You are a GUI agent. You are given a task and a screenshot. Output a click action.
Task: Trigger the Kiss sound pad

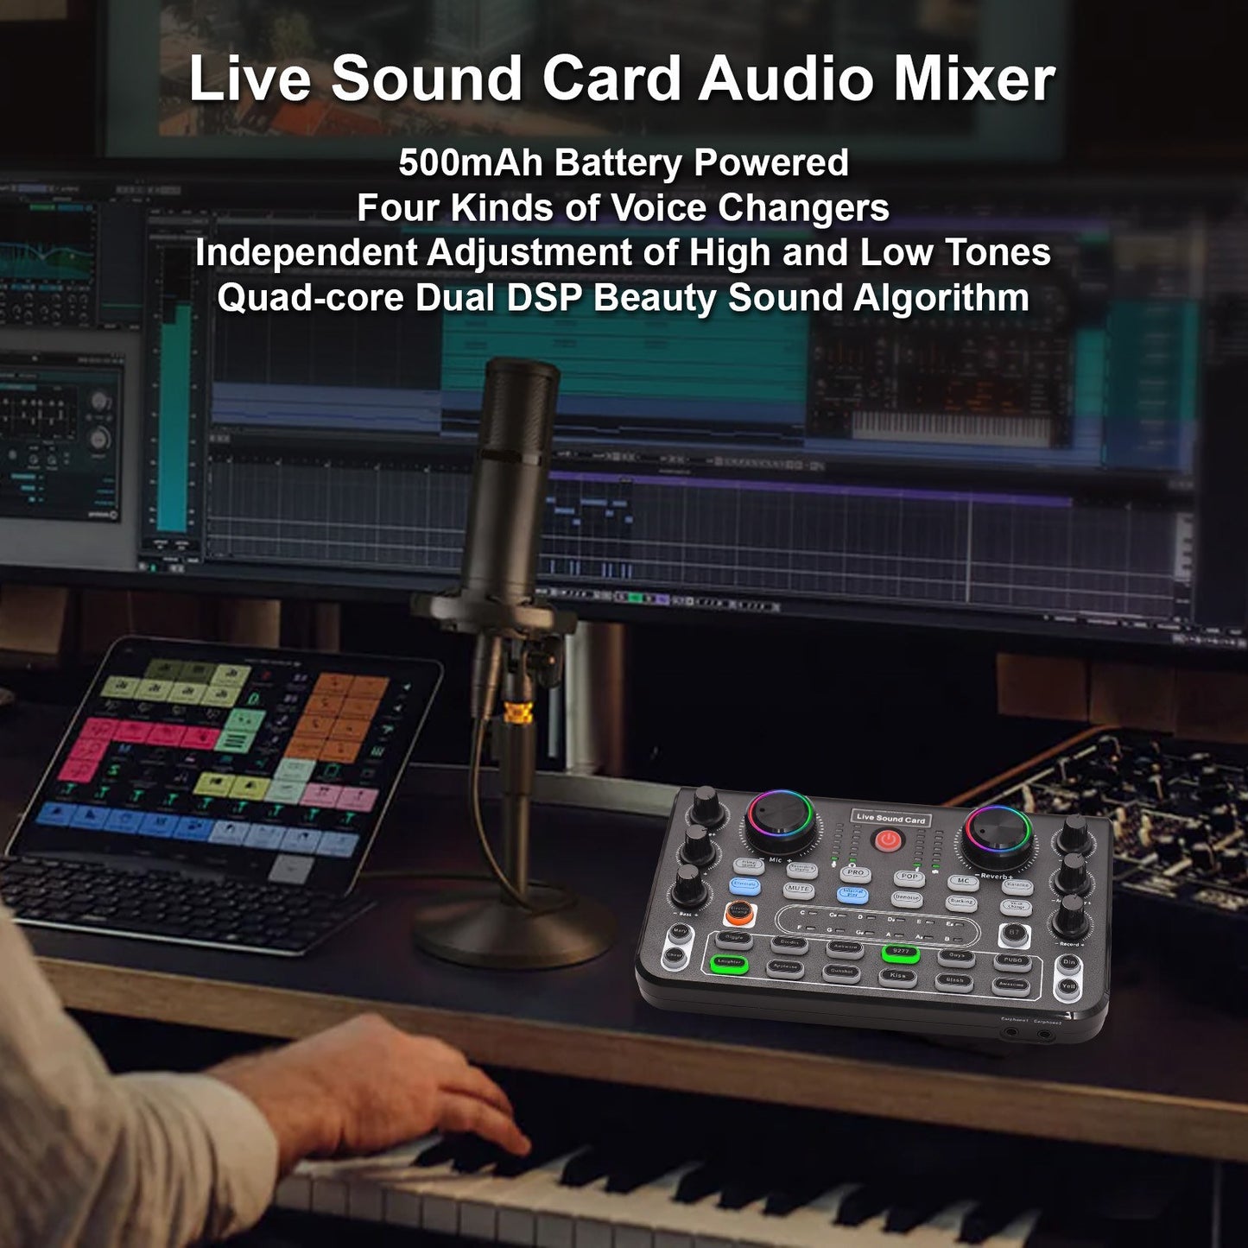[x=897, y=978]
